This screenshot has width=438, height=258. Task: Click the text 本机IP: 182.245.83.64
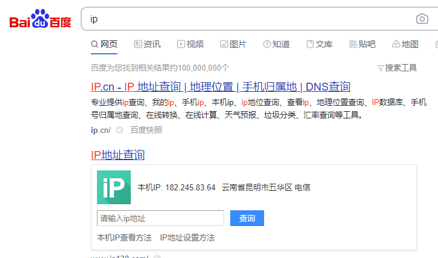176,187
